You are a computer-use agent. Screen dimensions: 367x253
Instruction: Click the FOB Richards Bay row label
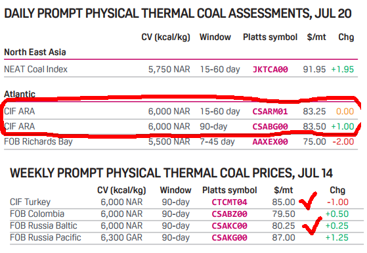38,142
